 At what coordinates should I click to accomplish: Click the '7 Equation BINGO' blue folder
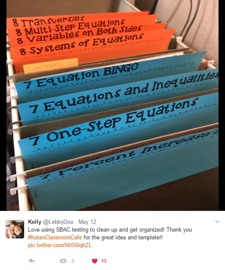81,75
